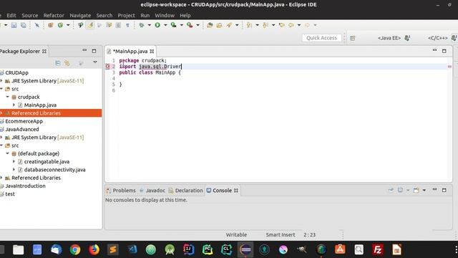The height and width of the screenshot is (258, 458).
Task: Click the External Tools run icon
Action: tap(190, 25)
